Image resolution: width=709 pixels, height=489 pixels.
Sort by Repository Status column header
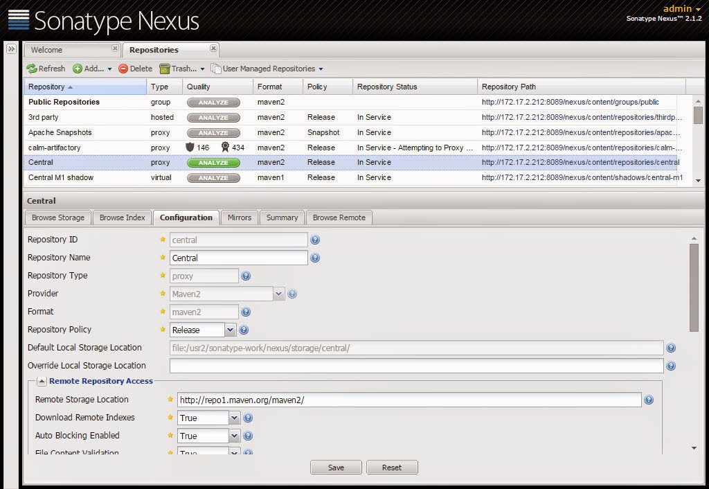click(x=415, y=87)
